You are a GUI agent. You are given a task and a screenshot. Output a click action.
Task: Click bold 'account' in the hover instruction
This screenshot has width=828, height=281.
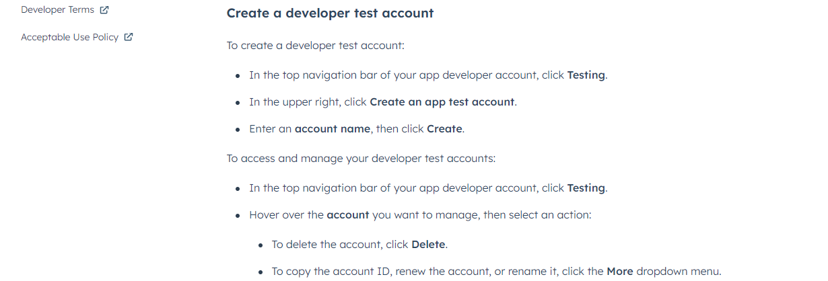pyautogui.click(x=348, y=215)
